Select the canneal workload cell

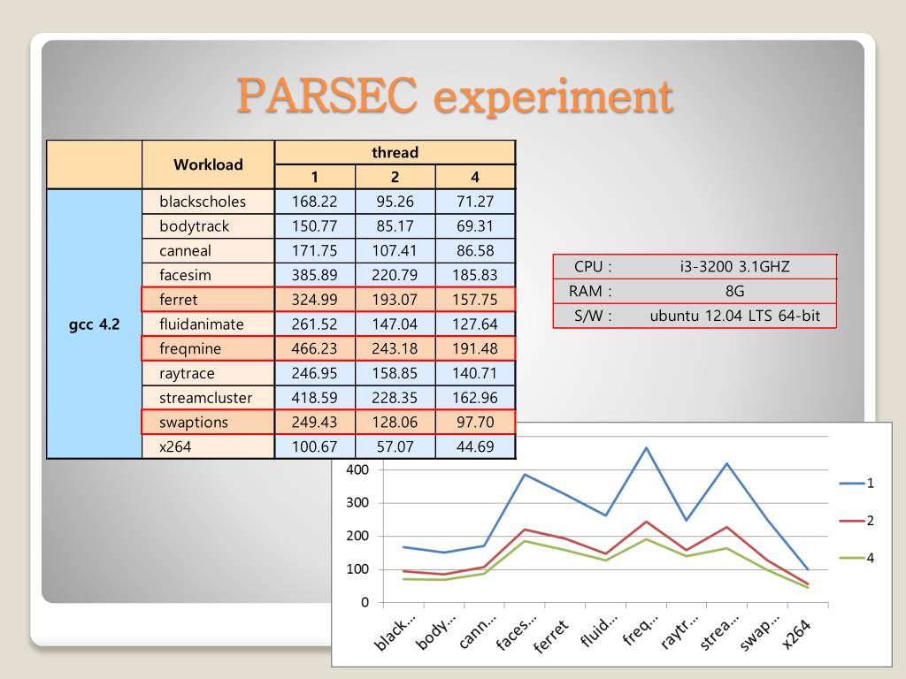tap(208, 250)
